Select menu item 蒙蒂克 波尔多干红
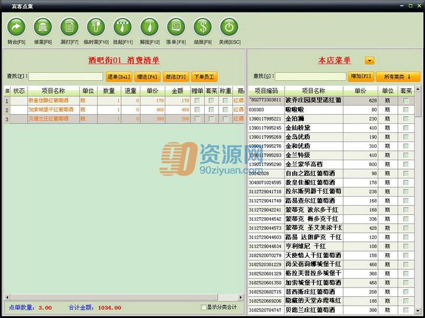This screenshot has height=318, width=425. 331,210
